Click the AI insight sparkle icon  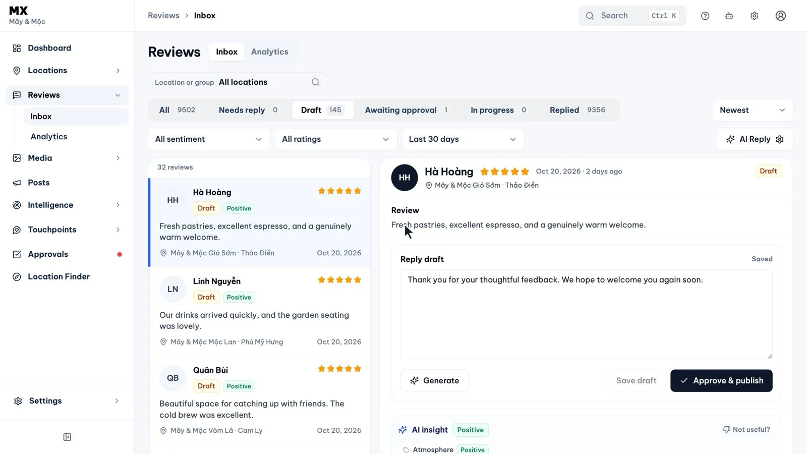(402, 430)
